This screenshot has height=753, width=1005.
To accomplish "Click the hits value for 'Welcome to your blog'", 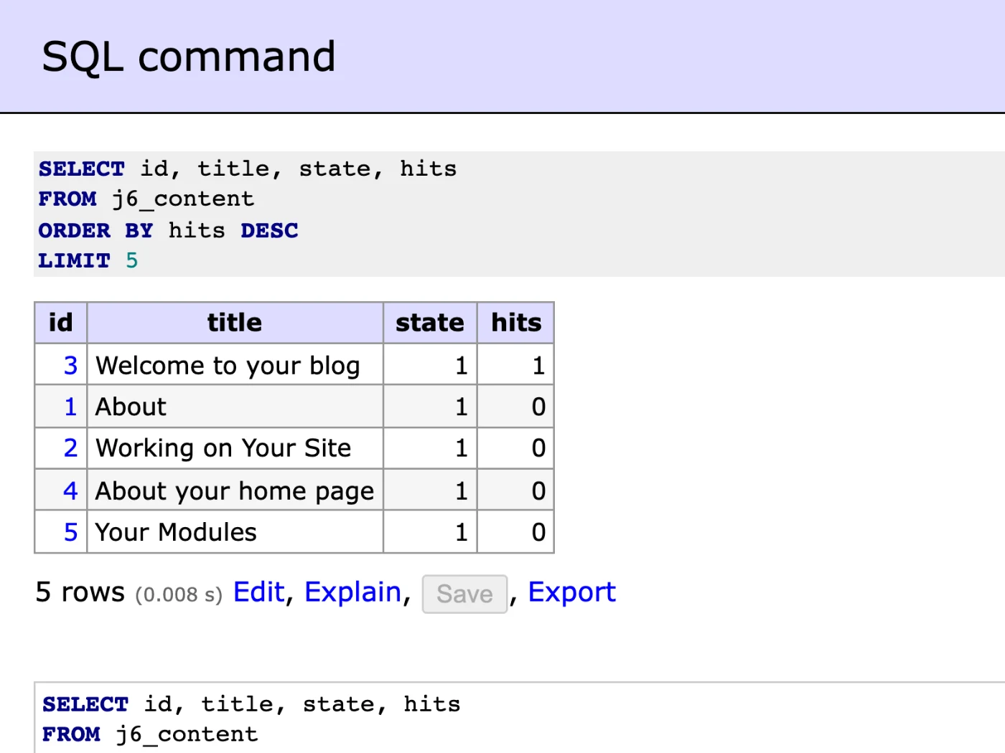I will [x=516, y=365].
